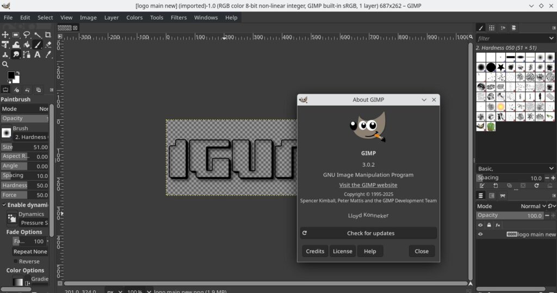Viewport: 557px width, 293px height.
Task: Select the Paths tool
Action: coord(27,54)
